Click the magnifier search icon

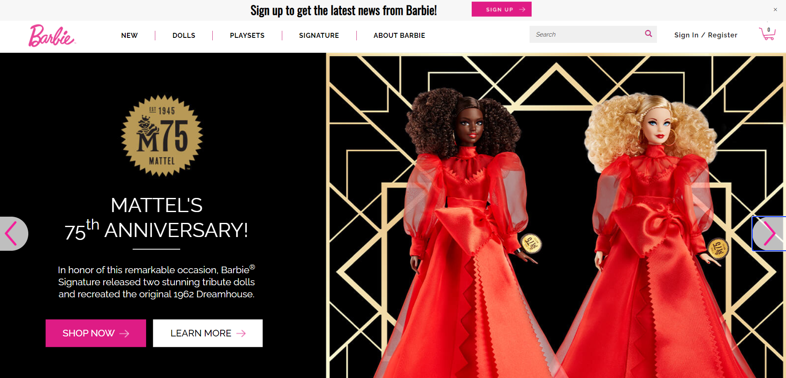tap(648, 34)
